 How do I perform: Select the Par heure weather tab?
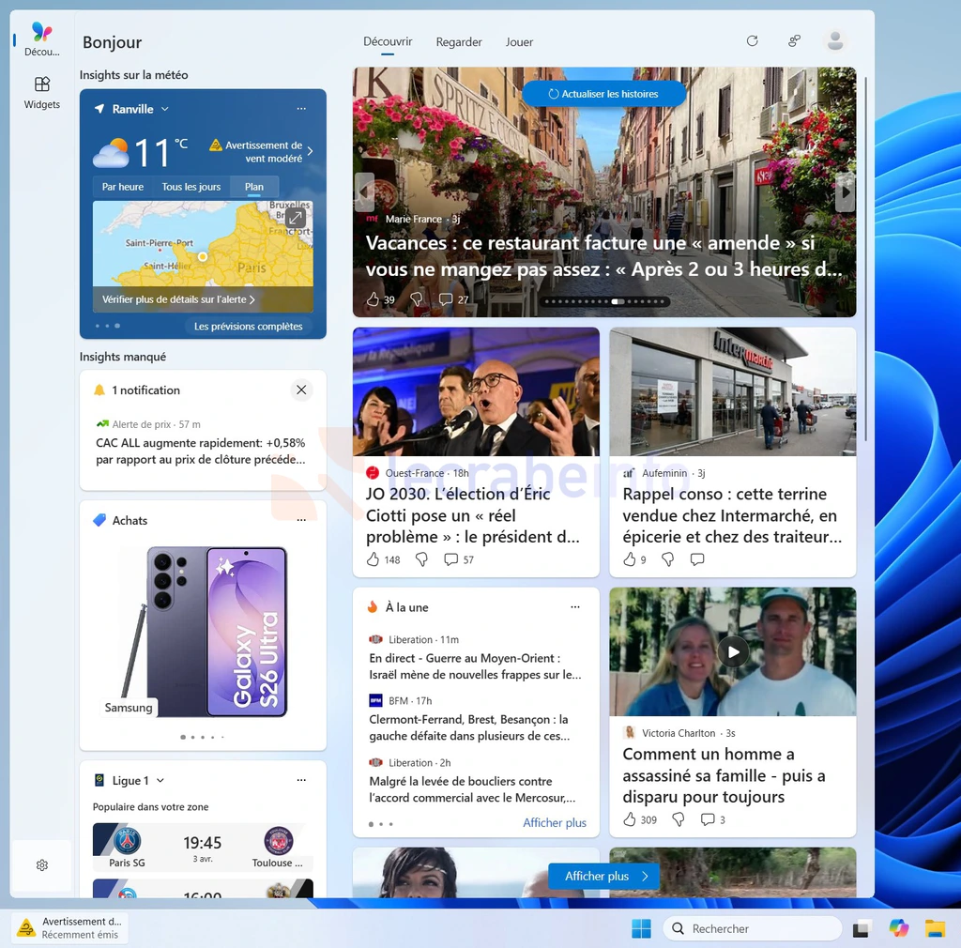(123, 187)
